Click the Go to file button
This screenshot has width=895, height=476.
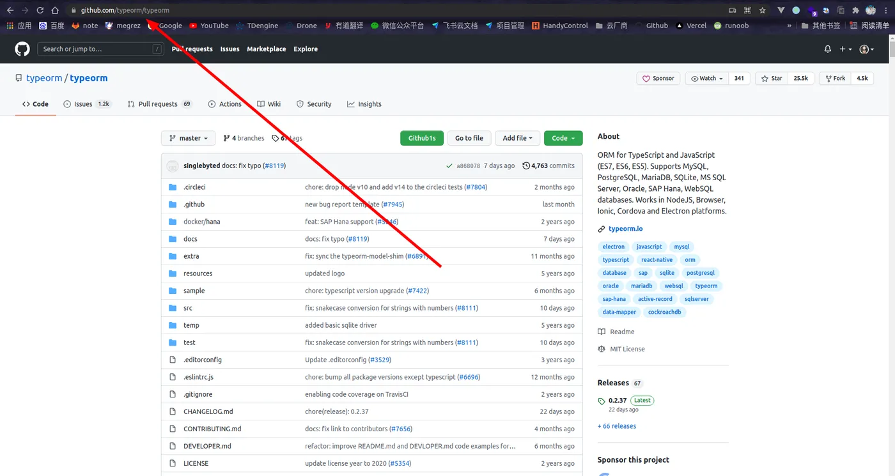(x=469, y=138)
